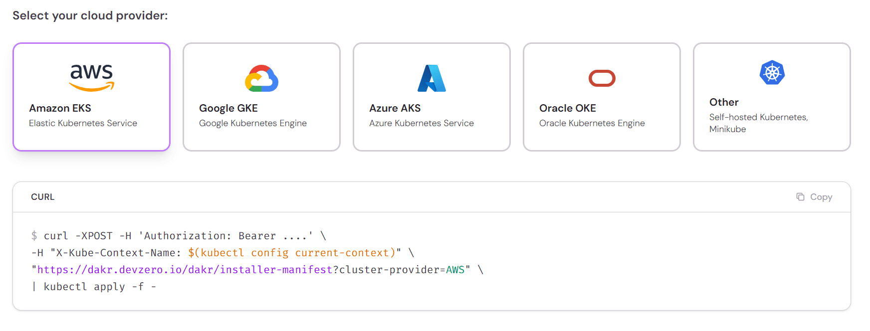Click the 'Oracle Kubernetes Engine' subtitle
Image resolution: width=870 pixels, height=331 pixels.
[592, 123]
